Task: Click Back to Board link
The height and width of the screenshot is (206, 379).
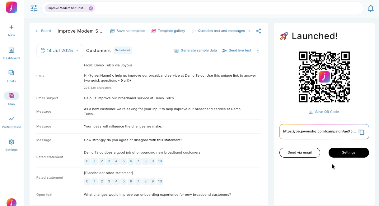Action: click(x=43, y=31)
